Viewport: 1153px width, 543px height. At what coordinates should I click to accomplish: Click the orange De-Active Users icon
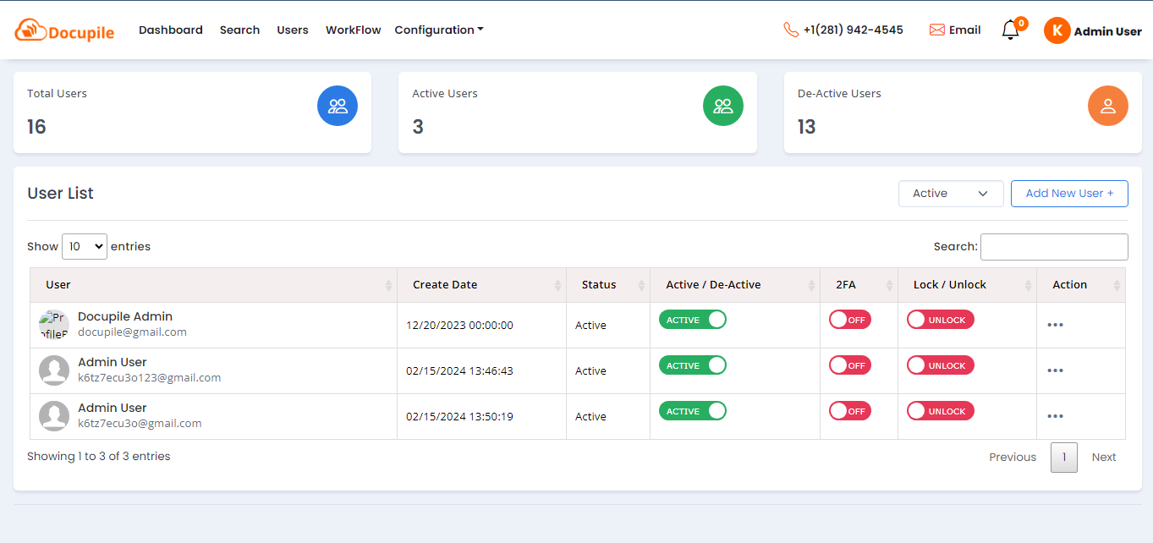pos(1107,106)
